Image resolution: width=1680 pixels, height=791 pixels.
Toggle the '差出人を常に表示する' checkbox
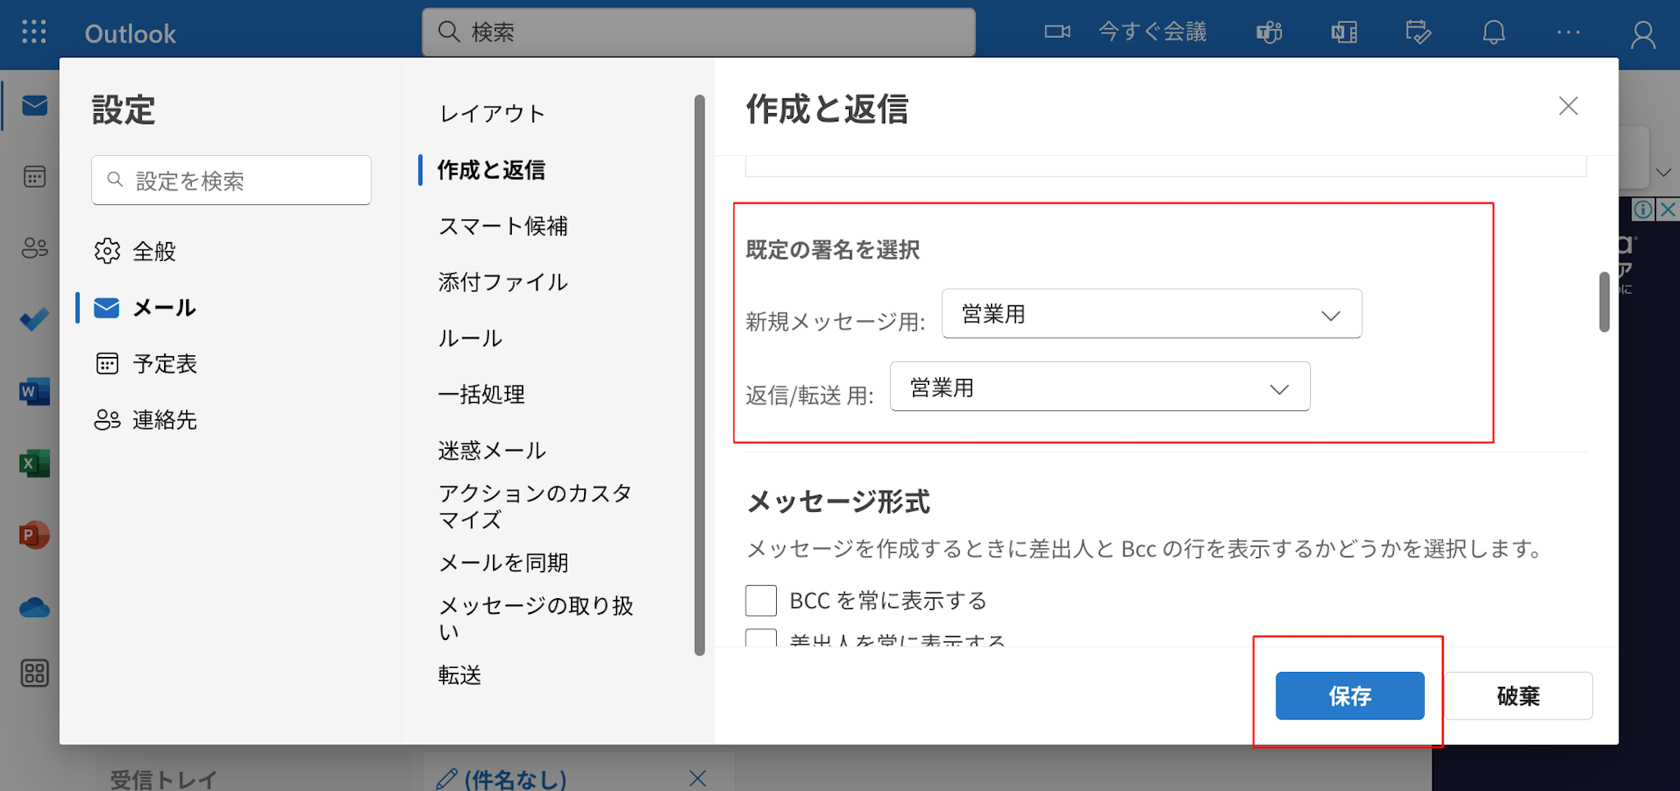coord(760,638)
